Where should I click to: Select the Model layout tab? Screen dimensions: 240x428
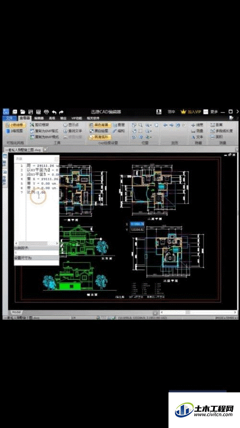[x=16, y=312]
